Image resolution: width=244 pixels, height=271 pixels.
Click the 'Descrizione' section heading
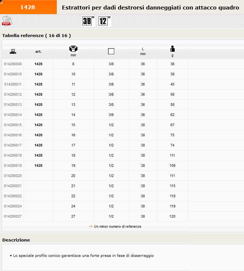pyautogui.click(x=16, y=240)
